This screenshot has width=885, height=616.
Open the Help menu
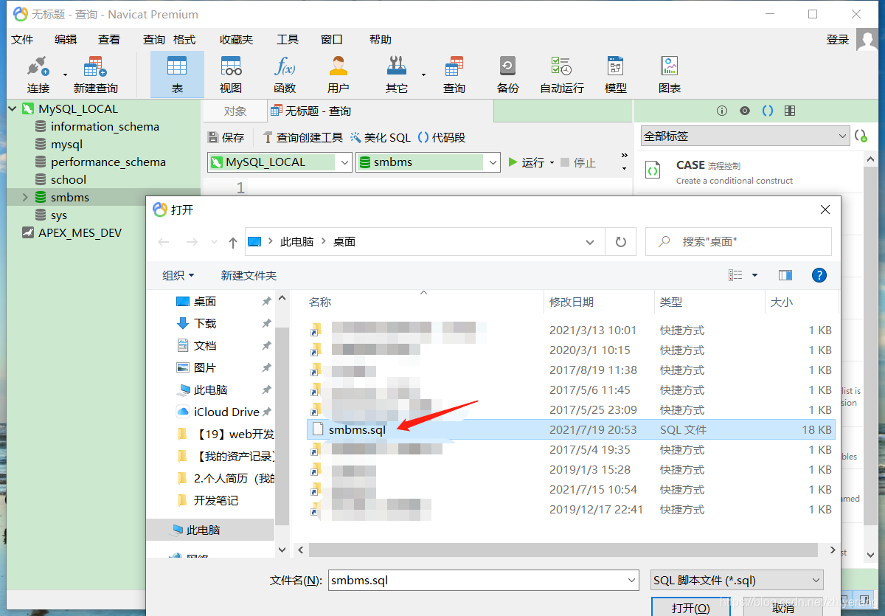click(381, 39)
